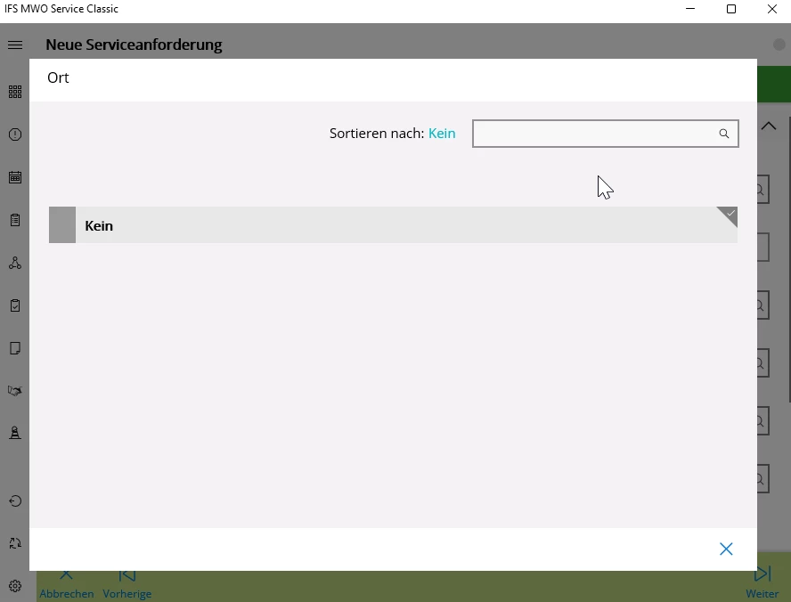Open the app grid icon in sidebar

point(15,92)
